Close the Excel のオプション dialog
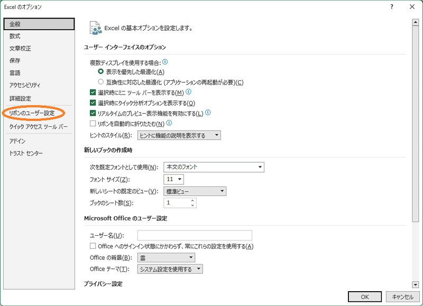 point(412,7)
